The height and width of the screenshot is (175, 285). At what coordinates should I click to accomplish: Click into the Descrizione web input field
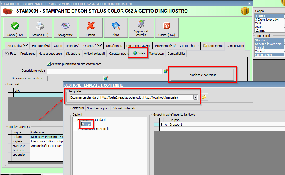tap(104, 71)
